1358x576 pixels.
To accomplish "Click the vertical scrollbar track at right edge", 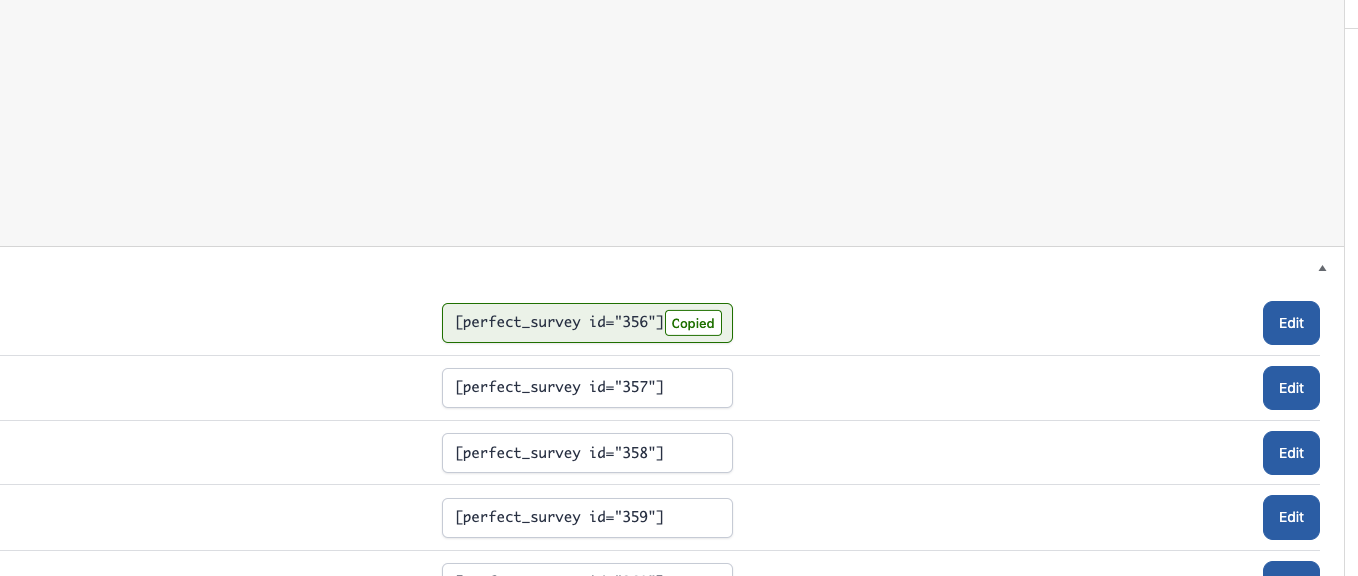I will tap(1351, 288).
